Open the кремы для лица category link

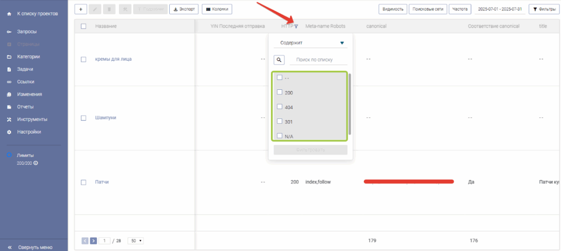pyautogui.click(x=113, y=59)
